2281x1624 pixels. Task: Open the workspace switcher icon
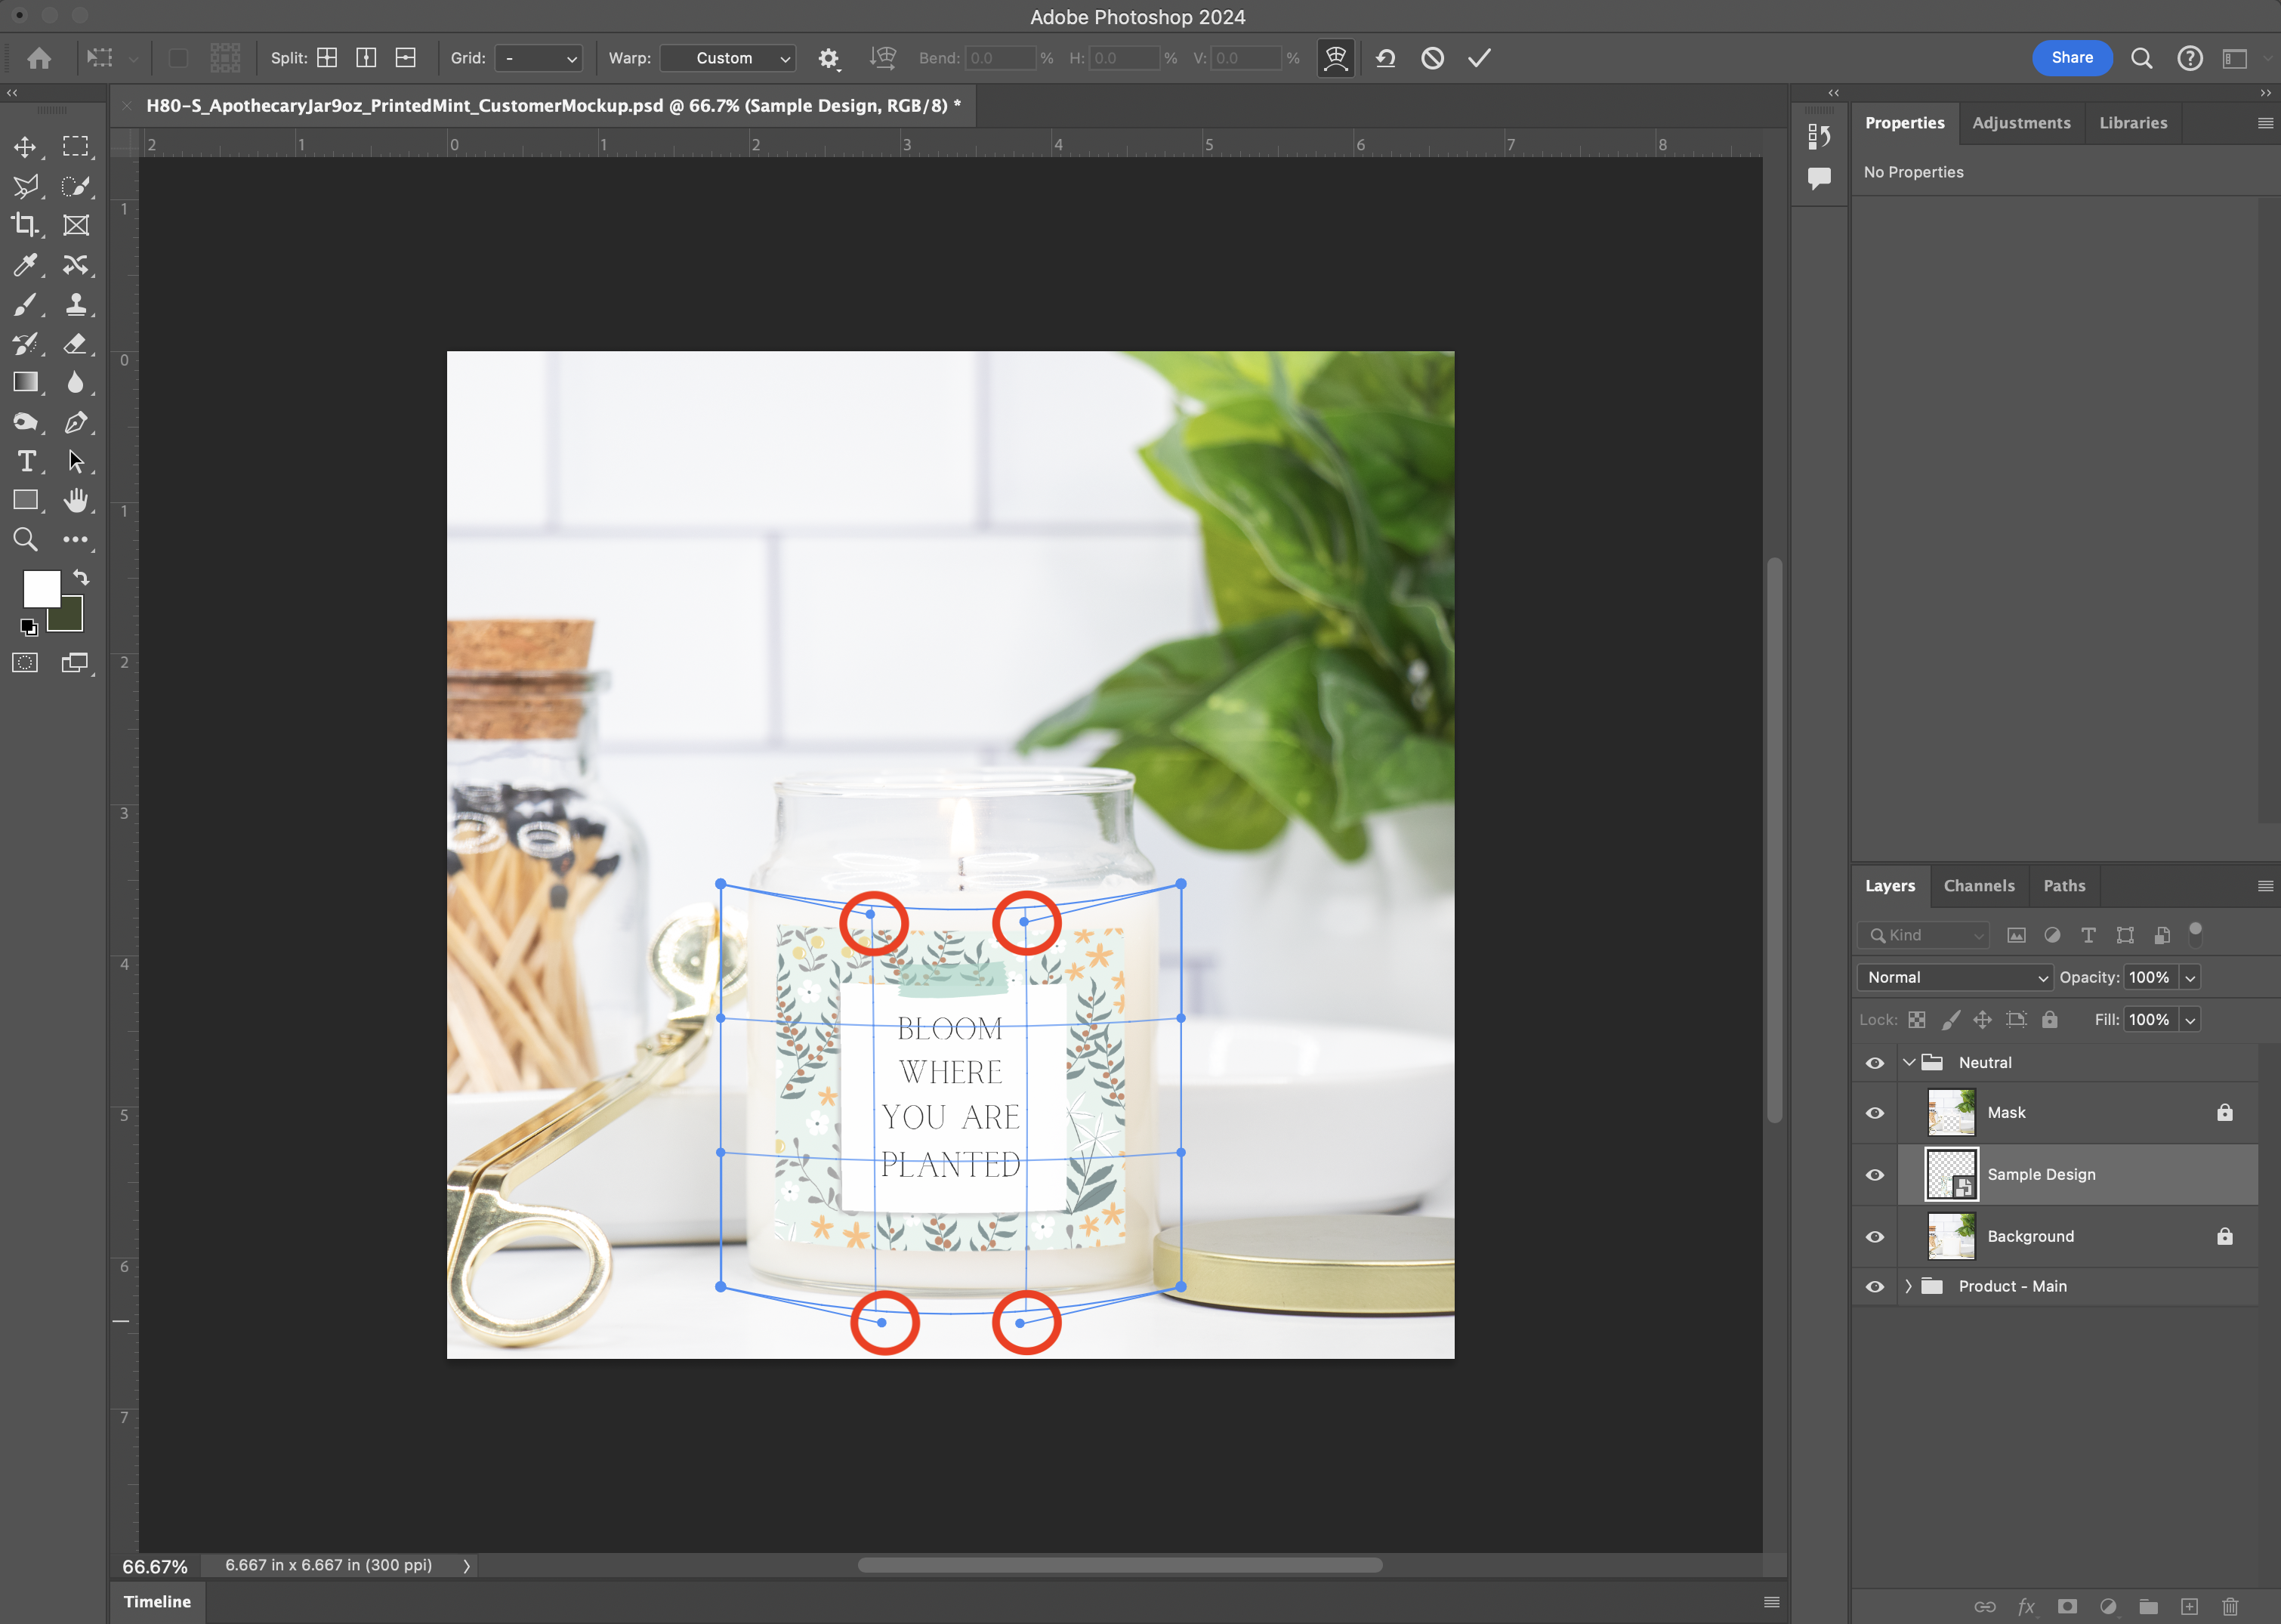point(2235,59)
